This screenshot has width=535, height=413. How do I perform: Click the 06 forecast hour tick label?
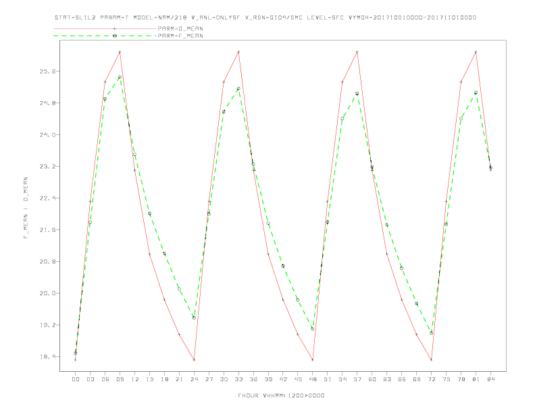(105, 379)
